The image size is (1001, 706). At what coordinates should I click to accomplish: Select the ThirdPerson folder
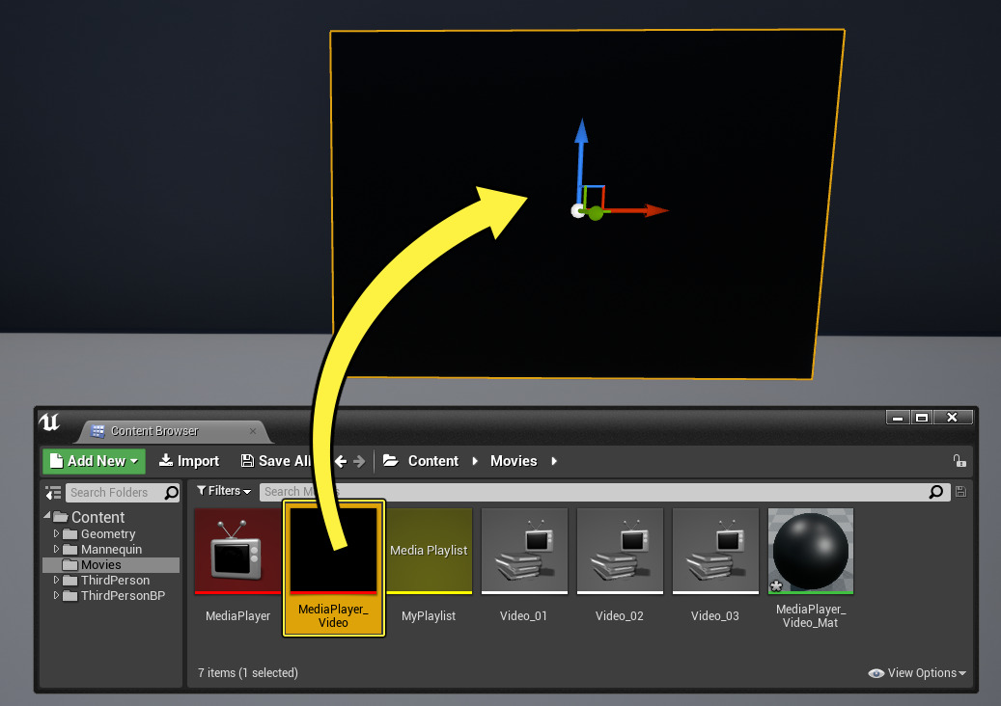[x=115, y=581]
